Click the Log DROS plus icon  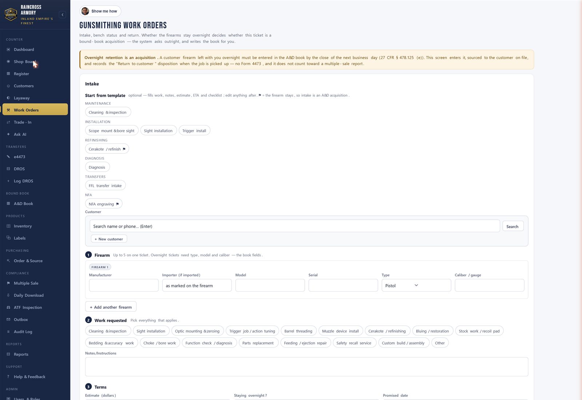tap(8, 181)
